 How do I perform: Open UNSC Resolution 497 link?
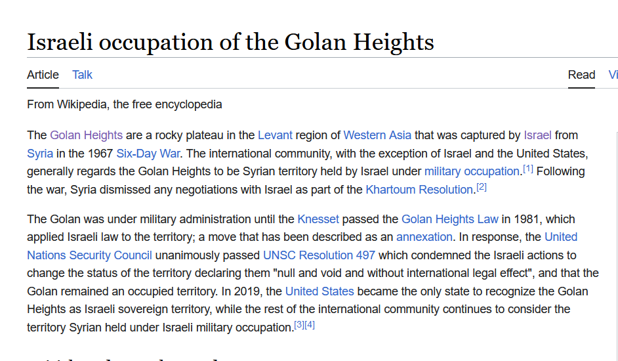point(319,255)
